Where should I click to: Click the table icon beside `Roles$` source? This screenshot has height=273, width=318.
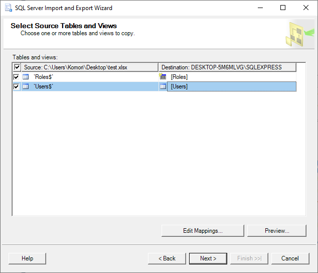26,77
